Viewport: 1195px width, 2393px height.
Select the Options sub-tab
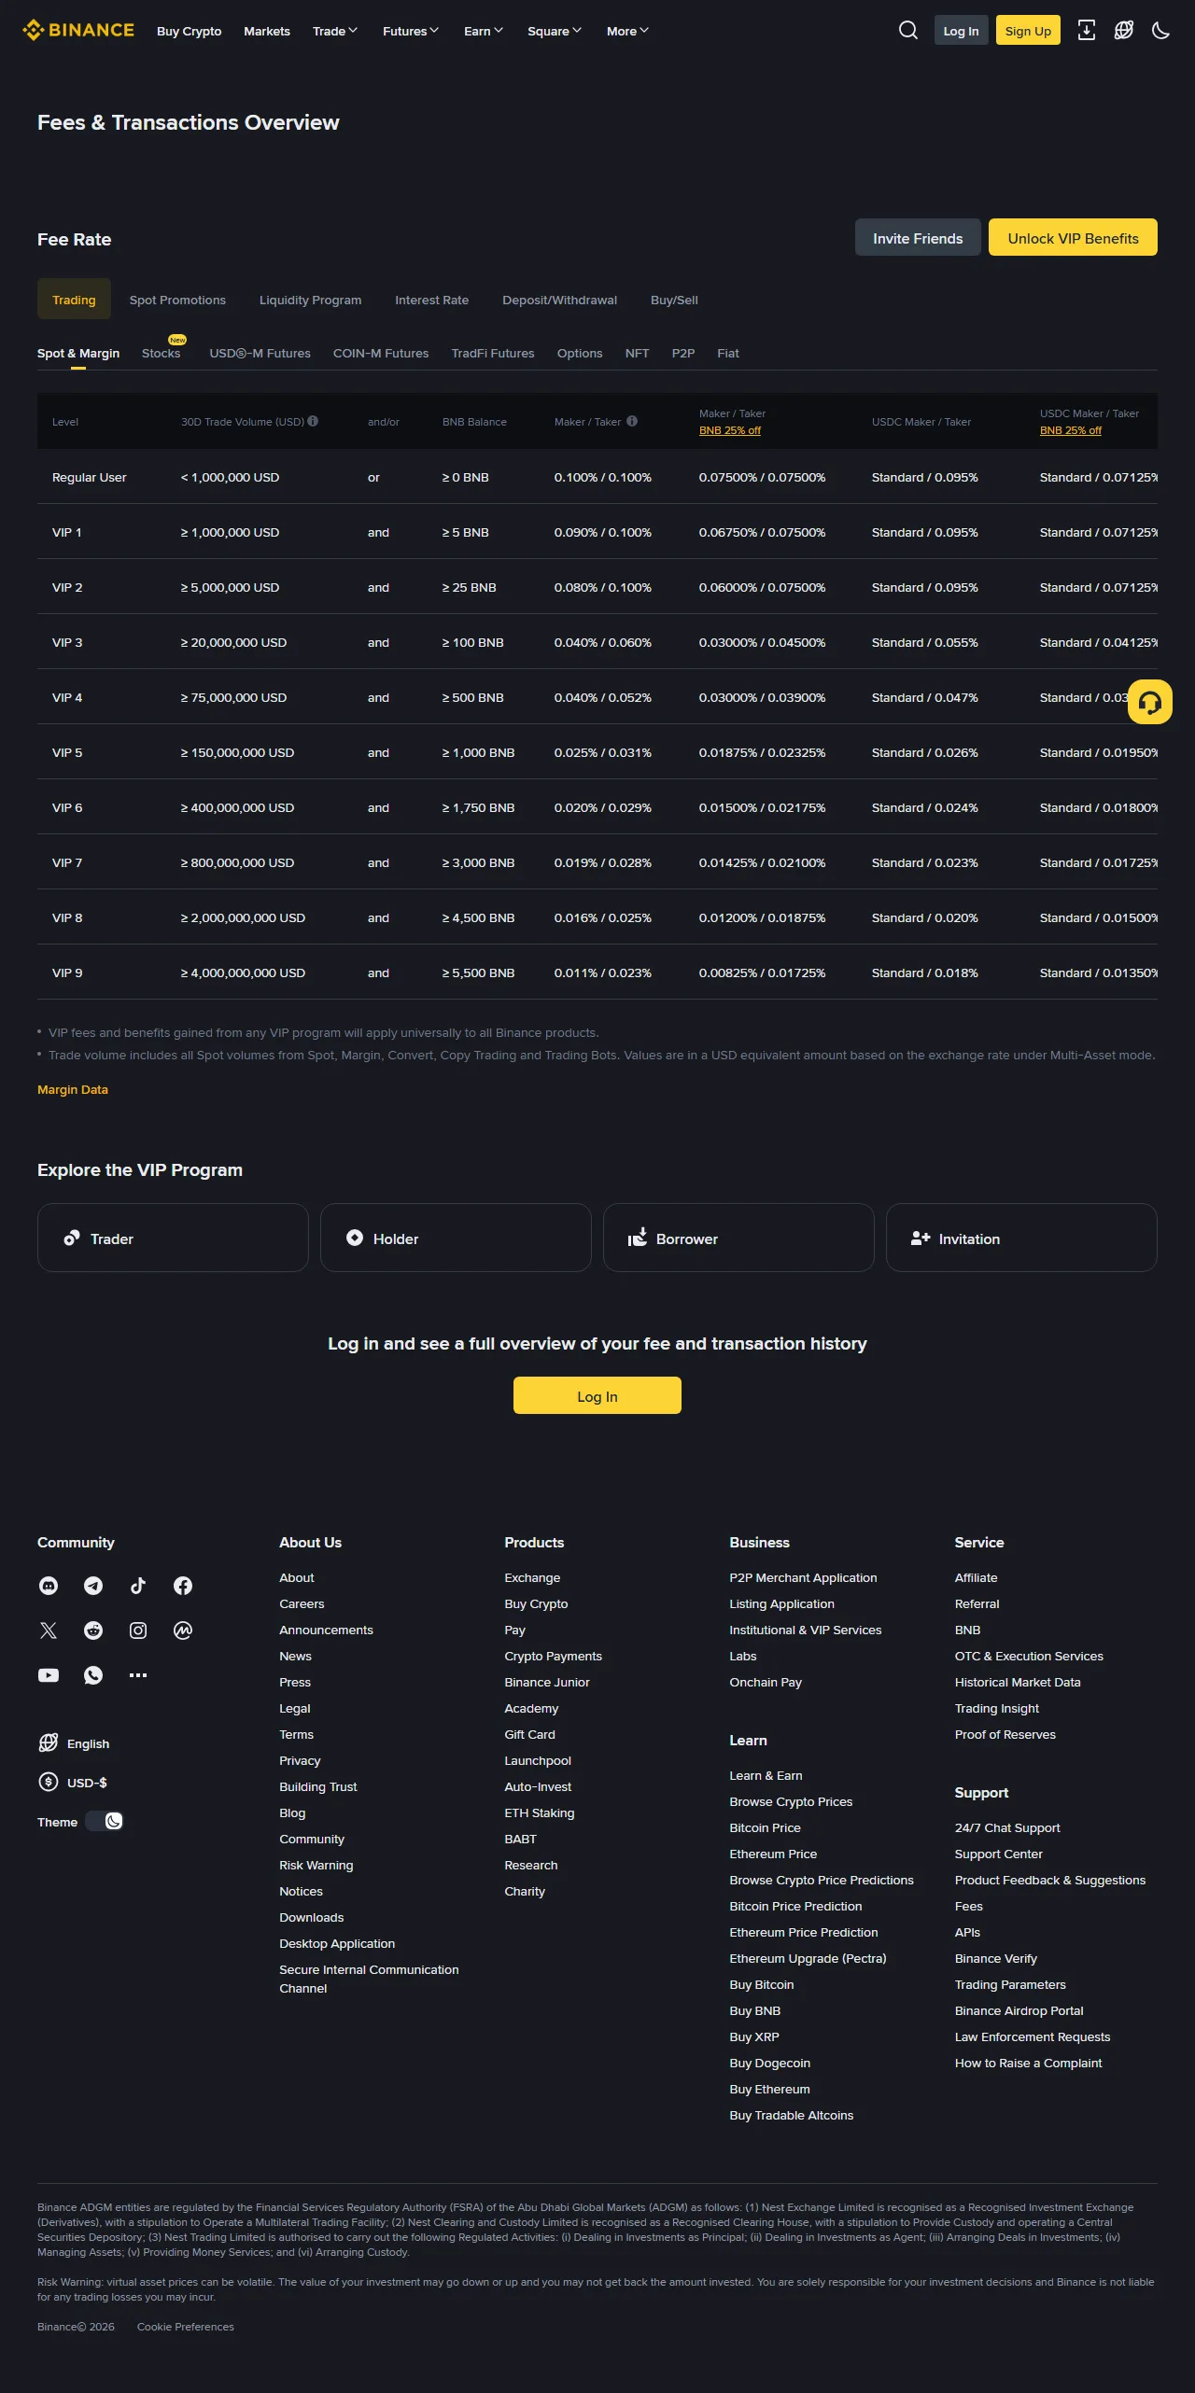coord(580,353)
